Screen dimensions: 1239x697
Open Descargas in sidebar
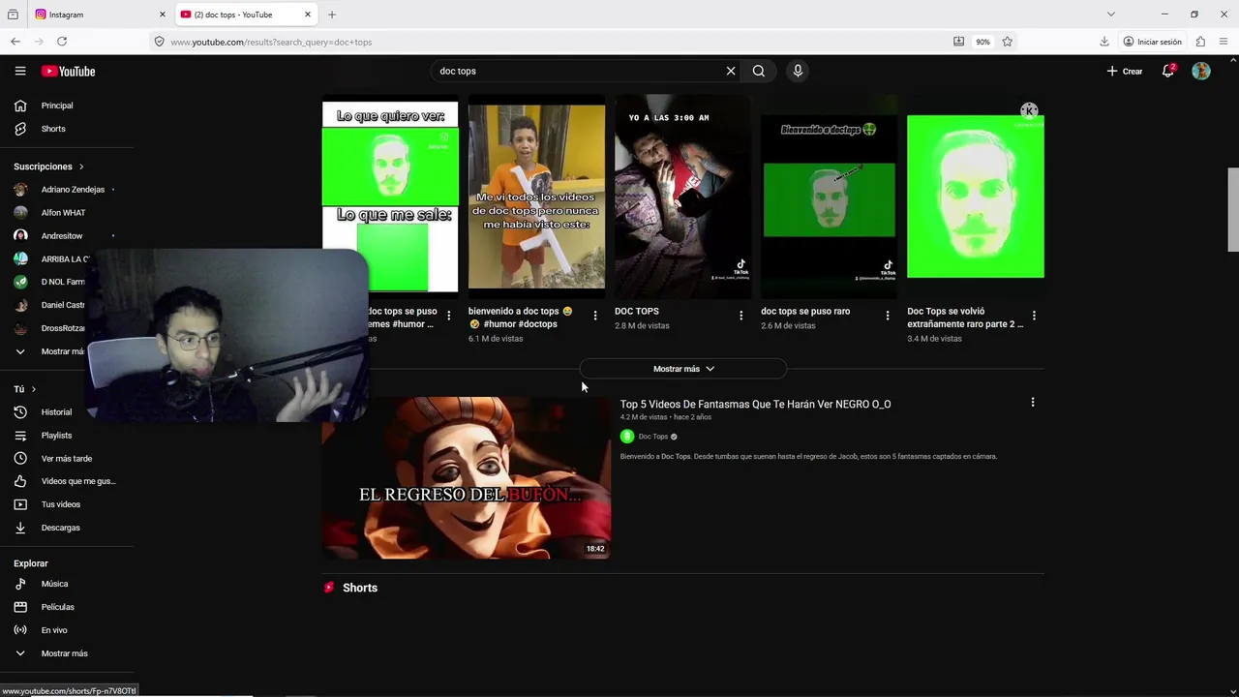tap(61, 528)
